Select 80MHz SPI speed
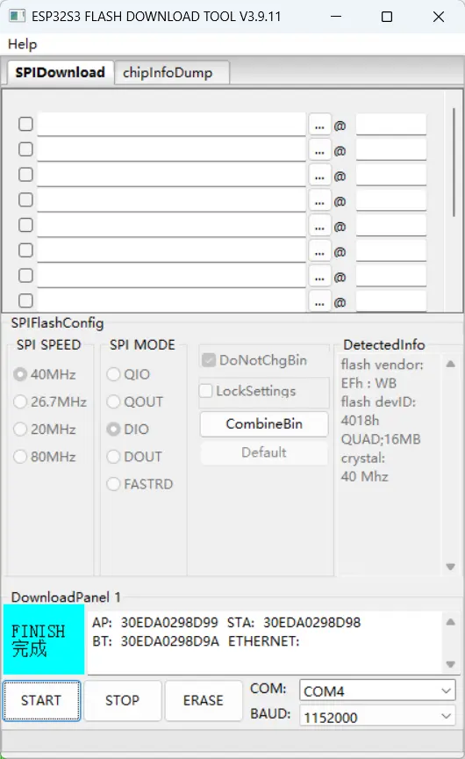The width and height of the screenshot is (465, 759). point(45,457)
